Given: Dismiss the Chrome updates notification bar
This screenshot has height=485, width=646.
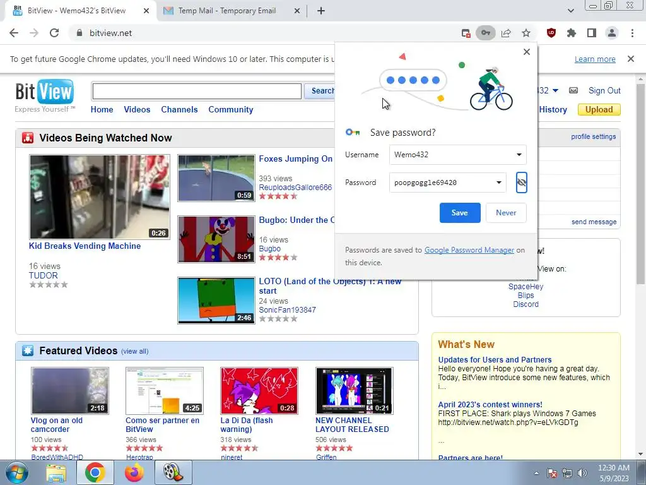Looking at the screenshot, I should tap(631, 59).
